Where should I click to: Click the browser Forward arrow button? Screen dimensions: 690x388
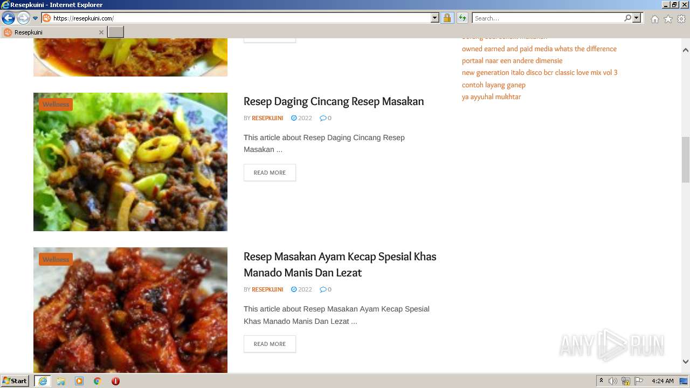coord(23,18)
